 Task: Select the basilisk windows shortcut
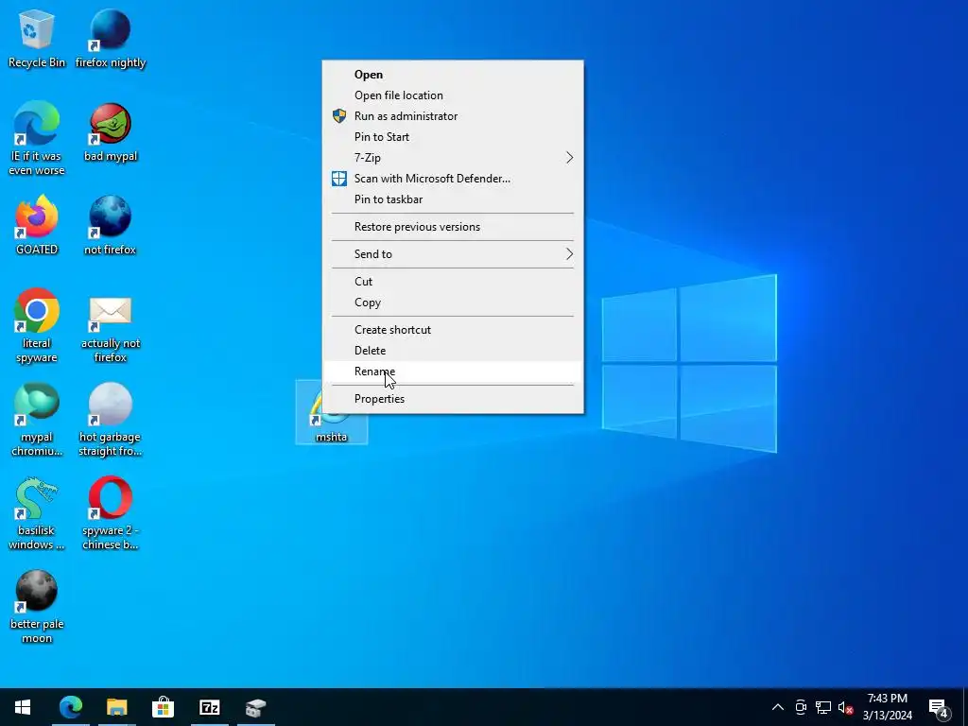coord(37,513)
